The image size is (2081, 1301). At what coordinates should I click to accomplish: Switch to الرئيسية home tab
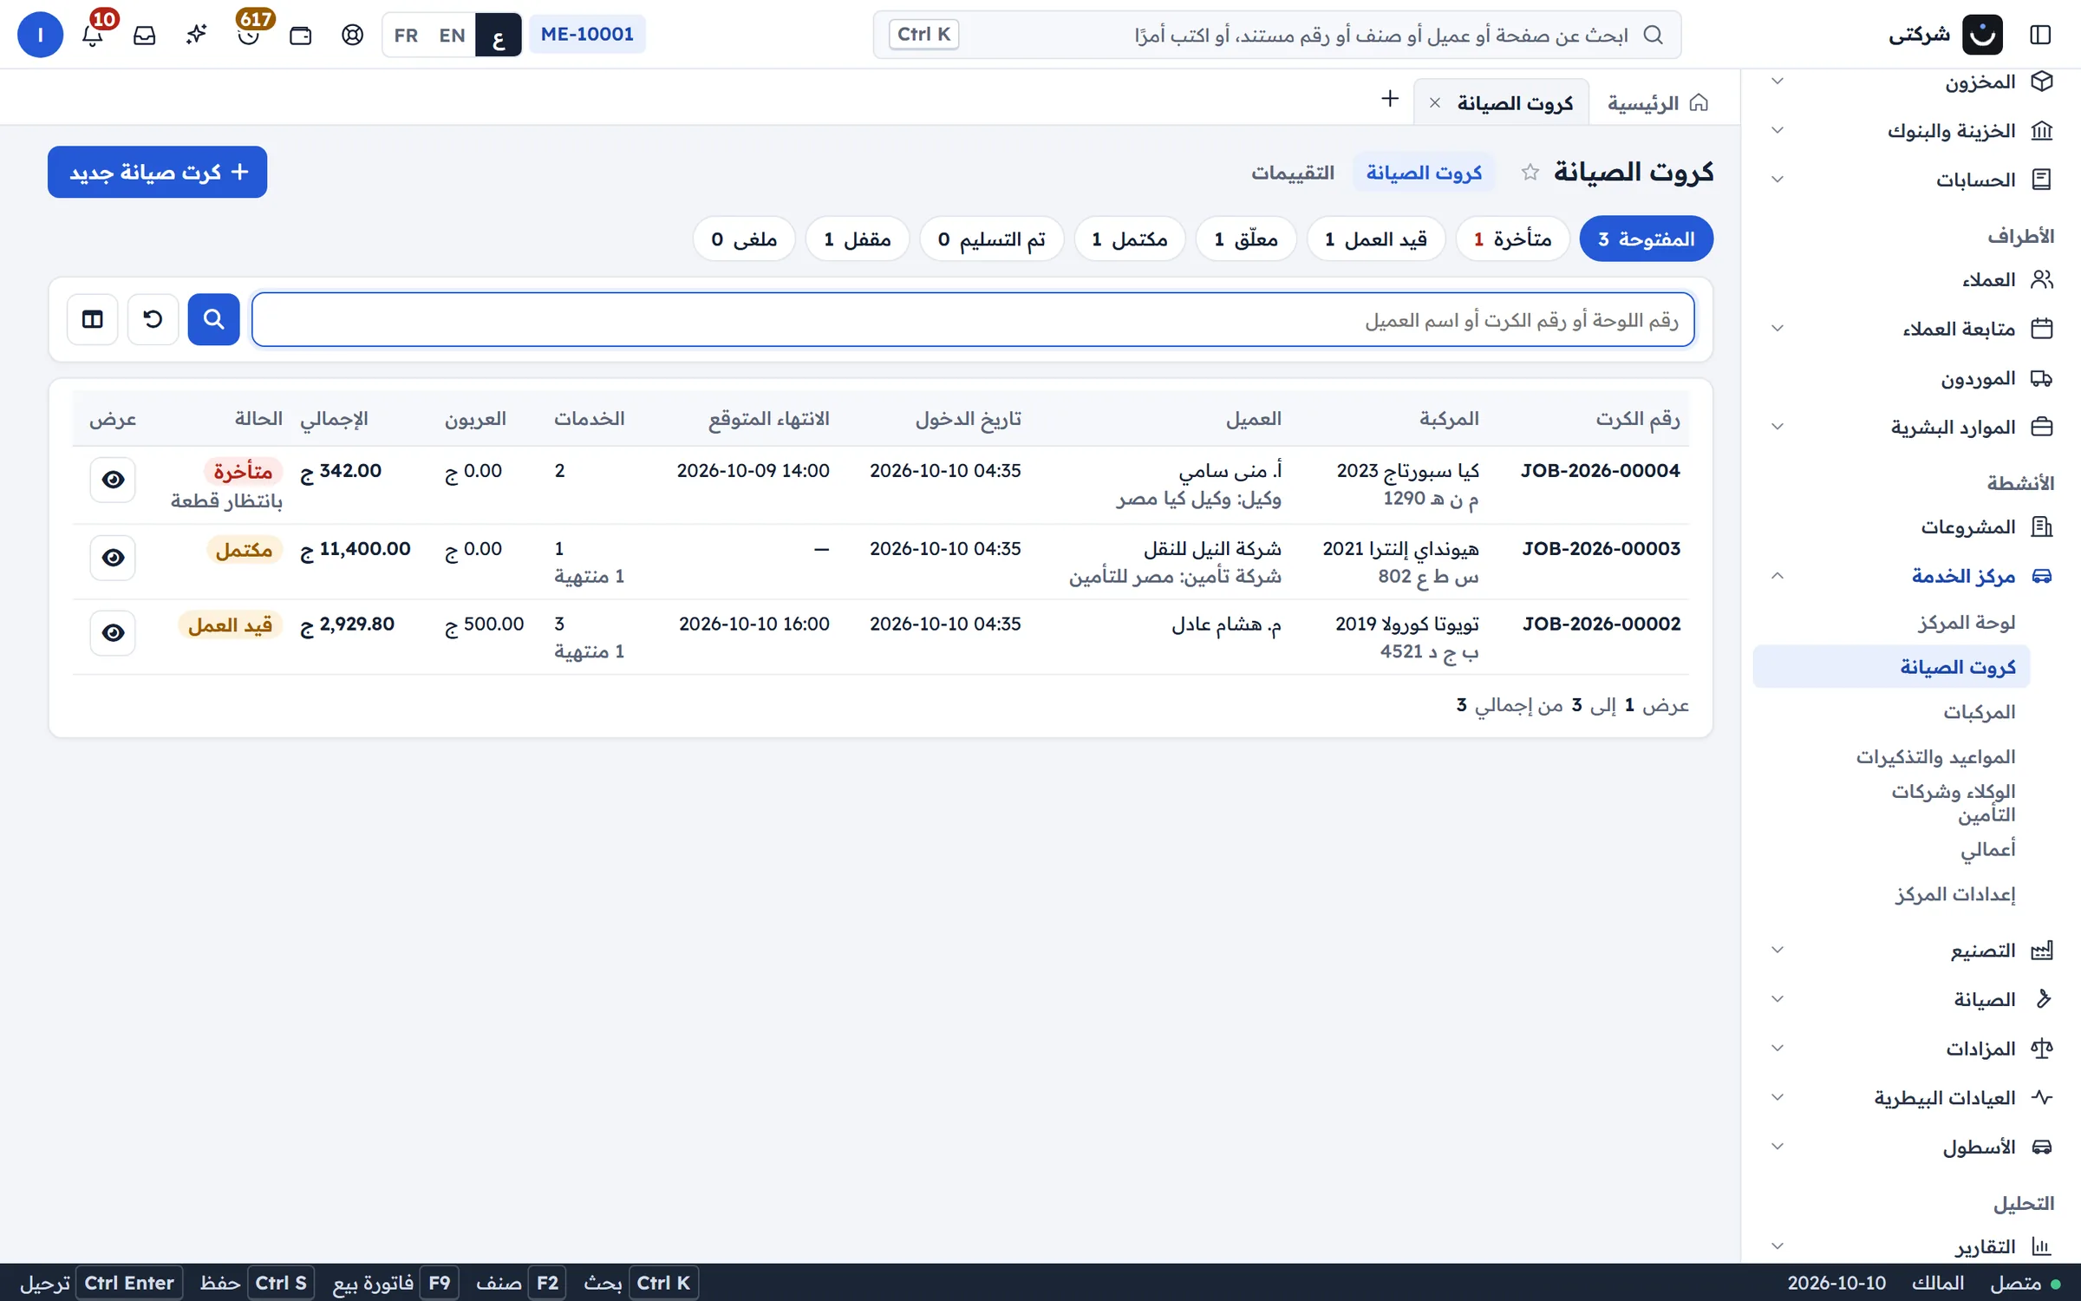click(1658, 103)
